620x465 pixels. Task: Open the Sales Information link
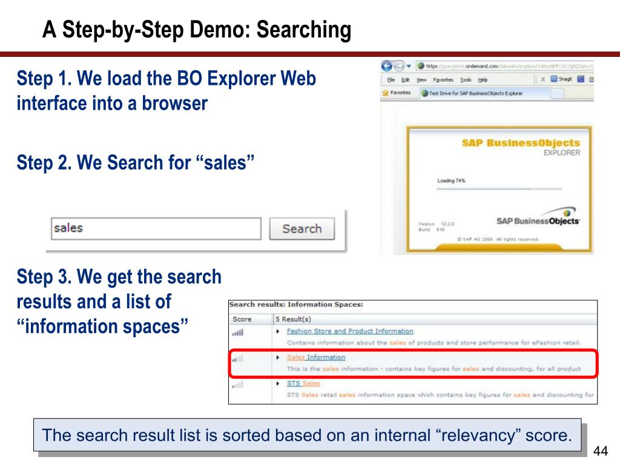coord(316,357)
